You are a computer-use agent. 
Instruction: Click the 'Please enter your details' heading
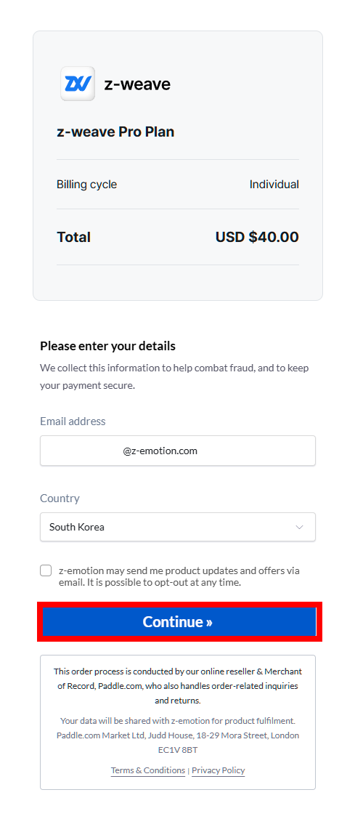(108, 346)
